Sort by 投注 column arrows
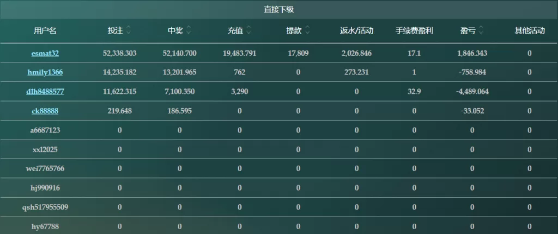 (129, 31)
